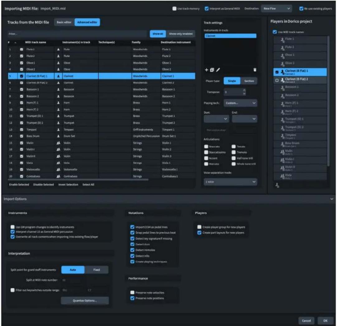Increase Transpose value with stepper arrow
Screen dimensions: 337x326
(244, 90)
